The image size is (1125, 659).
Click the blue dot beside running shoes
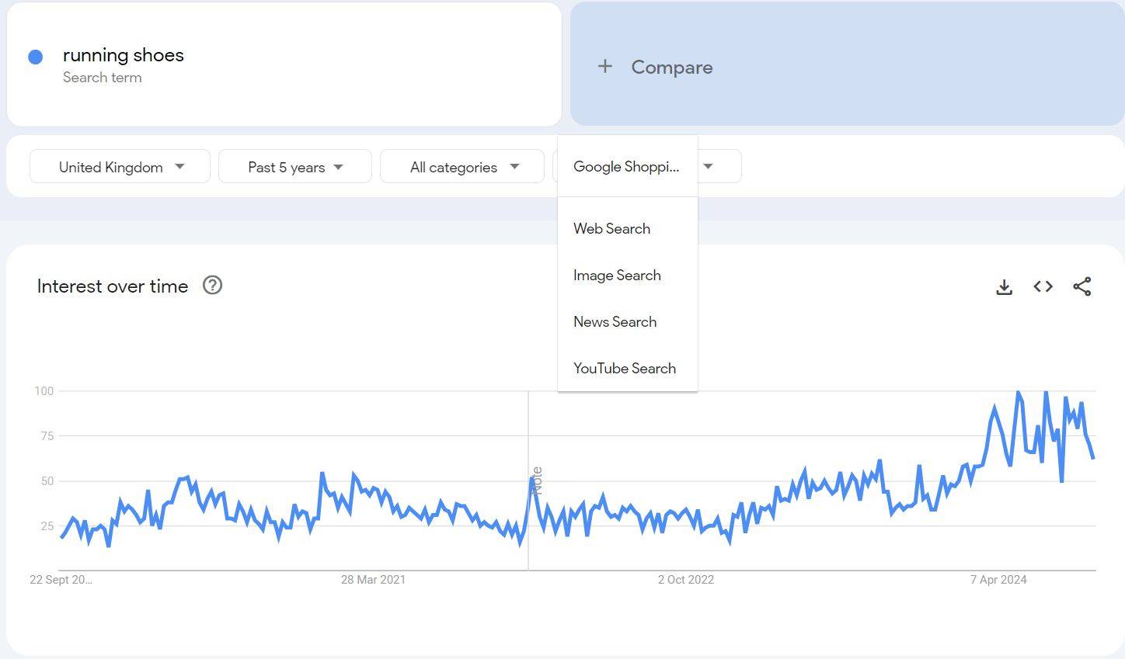tap(35, 57)
